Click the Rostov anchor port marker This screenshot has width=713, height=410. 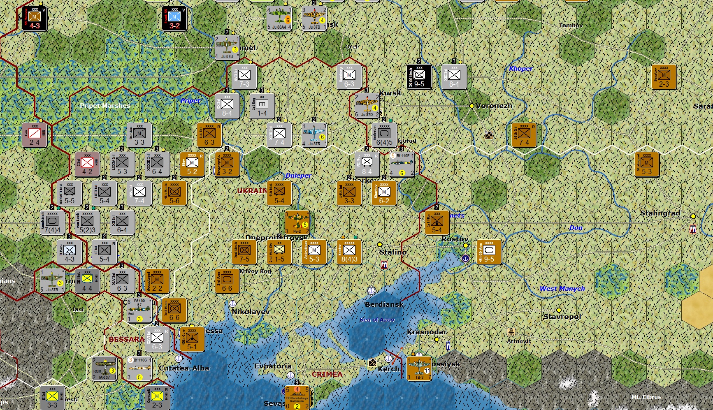[x=465, y=259]
